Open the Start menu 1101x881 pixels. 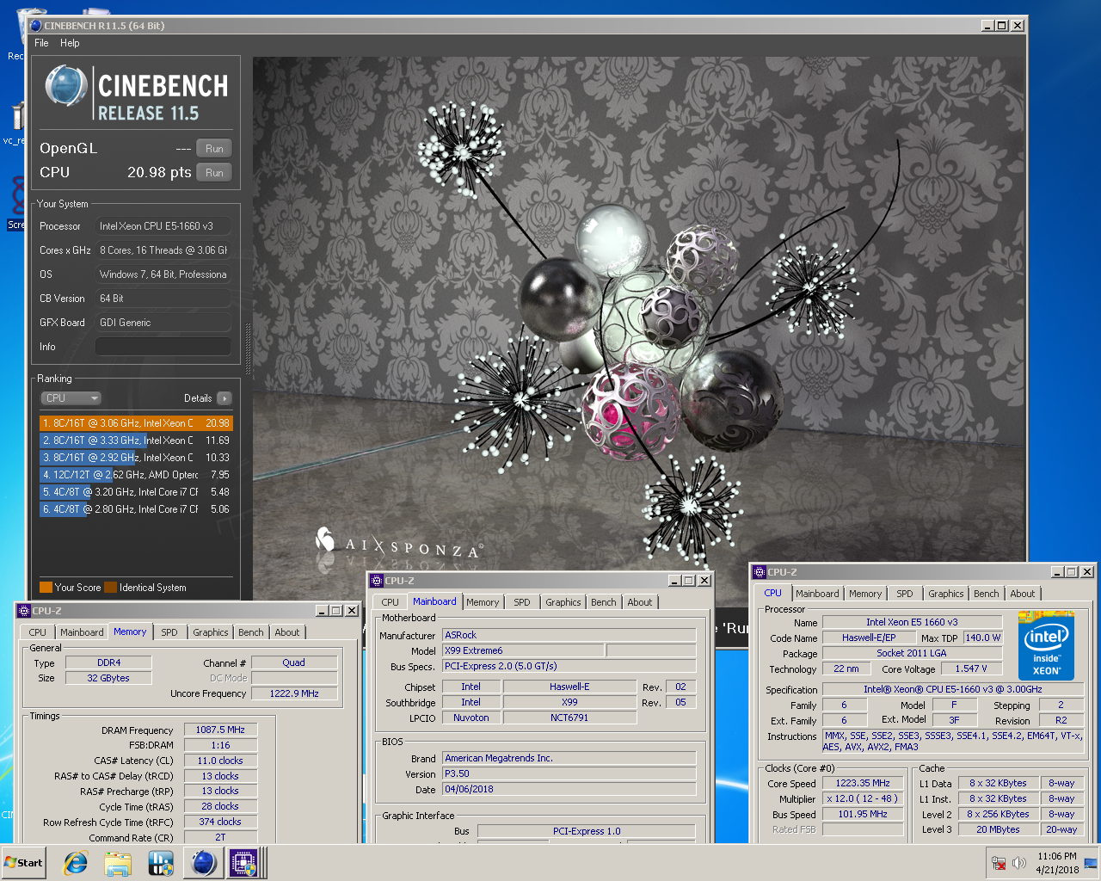tap(24, 863)
